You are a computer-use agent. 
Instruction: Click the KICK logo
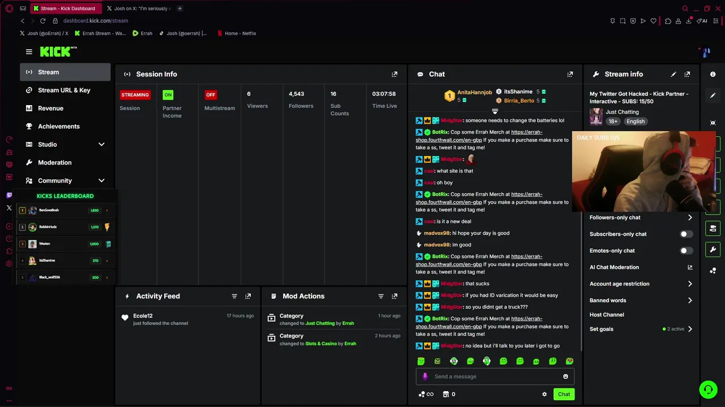tap(58, 51)
